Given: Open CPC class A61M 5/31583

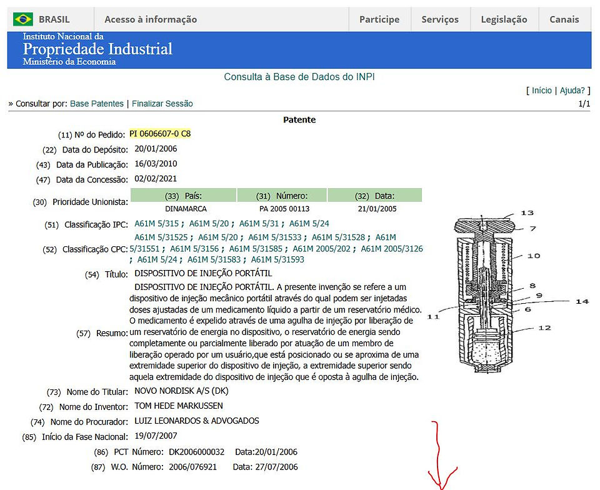Looking at the screenshot, I should (214, 260).
